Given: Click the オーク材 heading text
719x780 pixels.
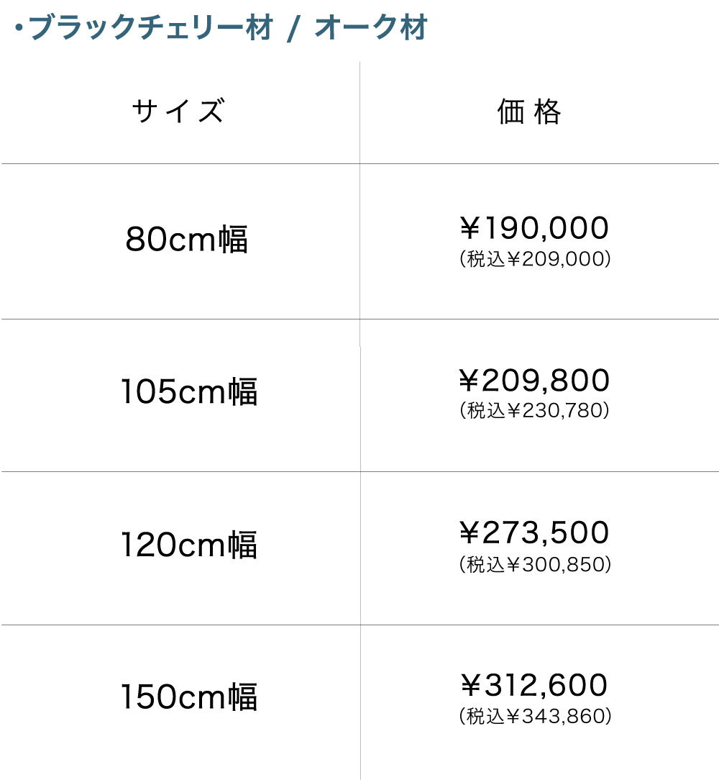Looking at the screenshot, I should click(371, 29).
